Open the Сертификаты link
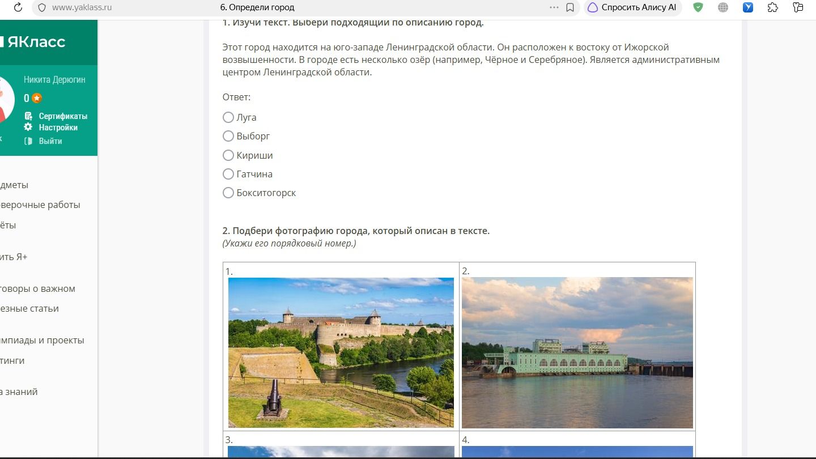Viewport: 816px width, 459px height. click(63, 116)
